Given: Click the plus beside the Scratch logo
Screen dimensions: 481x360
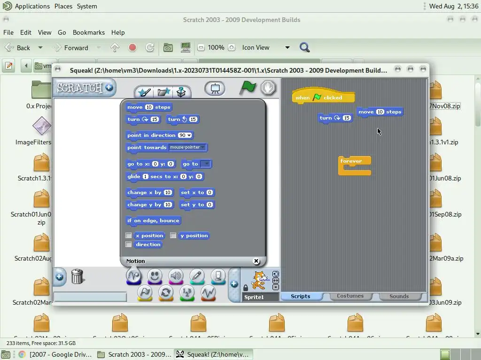Looking at the screenshot, I should pos(109,88).
